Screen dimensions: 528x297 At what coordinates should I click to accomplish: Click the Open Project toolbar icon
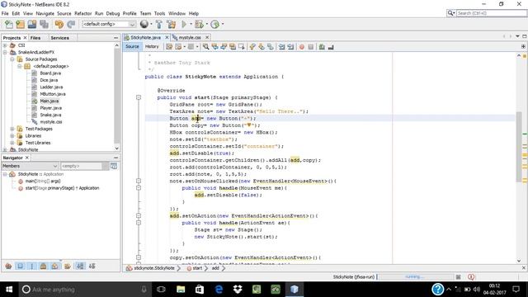tap(32, 24)
